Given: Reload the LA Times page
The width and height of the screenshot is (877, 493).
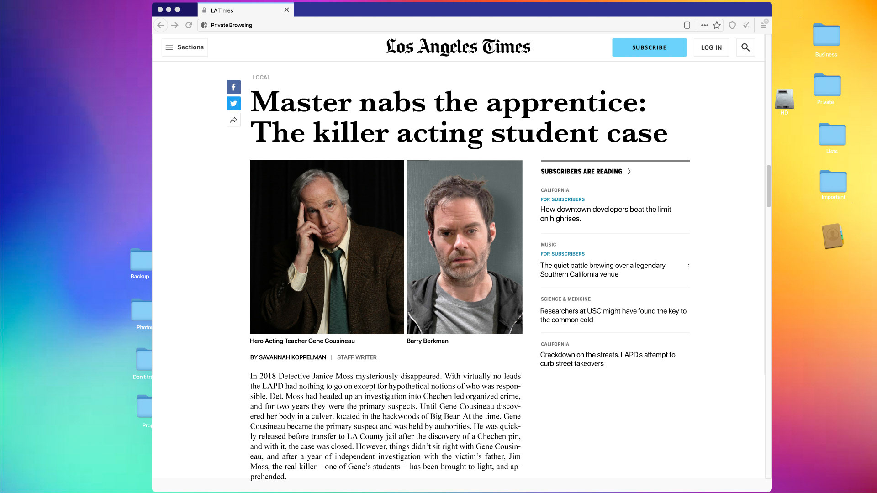Looking at the screenshot, I should 189,25.
